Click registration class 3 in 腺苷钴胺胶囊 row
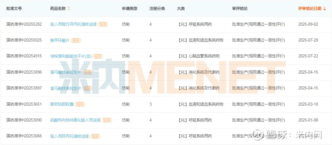The width and height of the screenshot is (332, 145). [151, 104]
